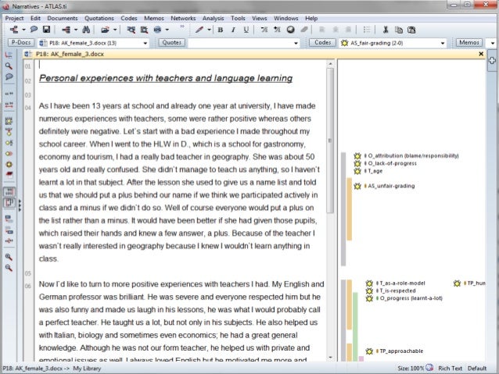499x374 pixels.
Task: Click the zoom out magnifier in sidebar
Action: (9, 268)
